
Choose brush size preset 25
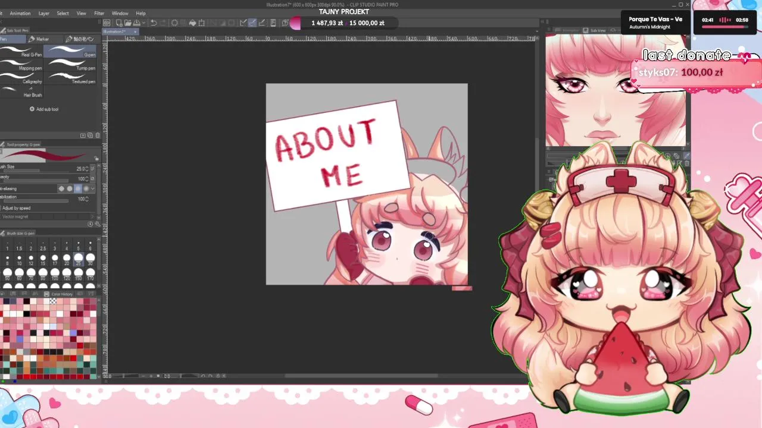[x=79, y=258]
